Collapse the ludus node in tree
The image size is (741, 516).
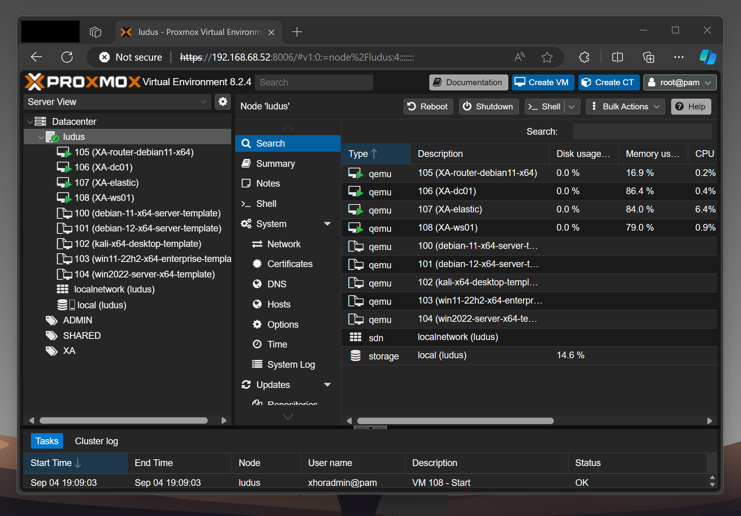coord(41,137)
